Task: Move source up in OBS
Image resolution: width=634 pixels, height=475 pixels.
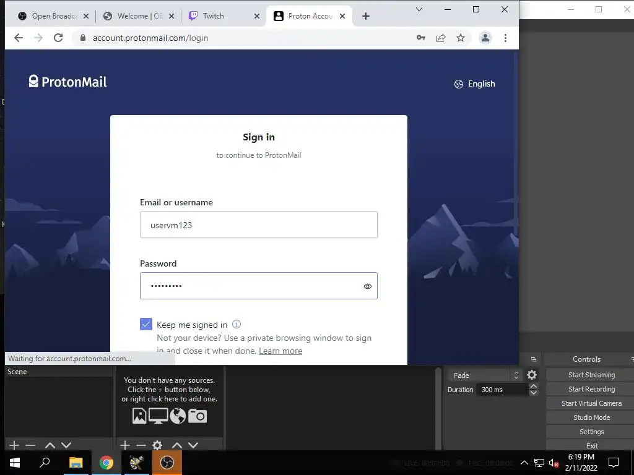Action: coord(177,445)
